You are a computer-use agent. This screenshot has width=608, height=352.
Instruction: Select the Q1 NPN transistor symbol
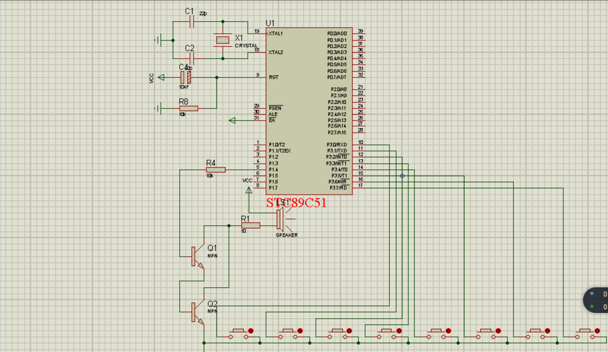pos(197,257)
